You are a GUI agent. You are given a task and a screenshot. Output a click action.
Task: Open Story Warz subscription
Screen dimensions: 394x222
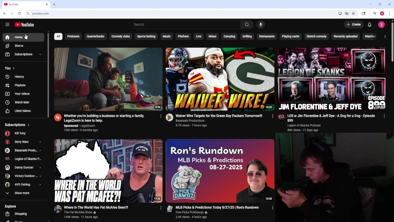(23, 142)
